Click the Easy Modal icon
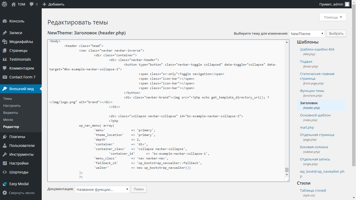Viewport: 356px width, 200px height. [4, 184]
